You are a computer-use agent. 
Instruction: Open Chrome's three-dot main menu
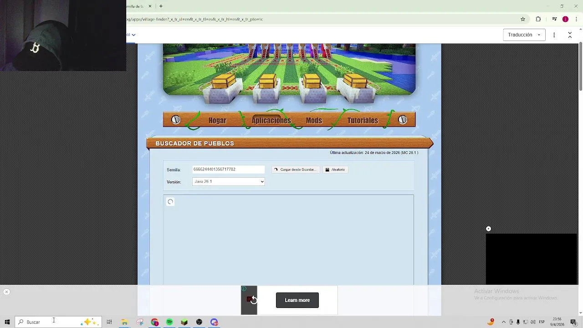[576, 19]
